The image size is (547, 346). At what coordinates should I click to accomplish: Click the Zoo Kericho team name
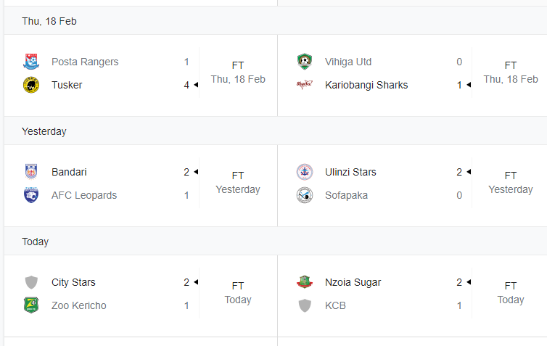[79, 305]
